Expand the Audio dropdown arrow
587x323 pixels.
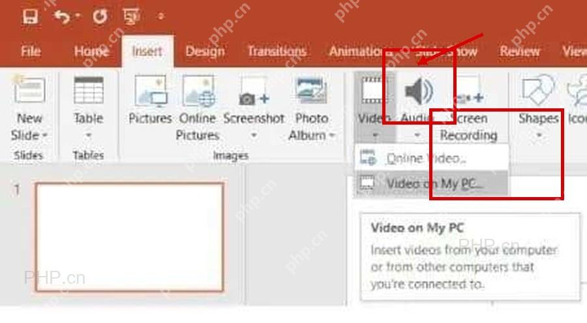[x=417, y=135]
